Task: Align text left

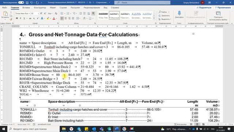Action: (62, 18)
